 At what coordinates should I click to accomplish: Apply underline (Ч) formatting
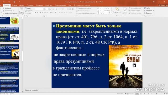pyautogui.click(x=40, y=12)
